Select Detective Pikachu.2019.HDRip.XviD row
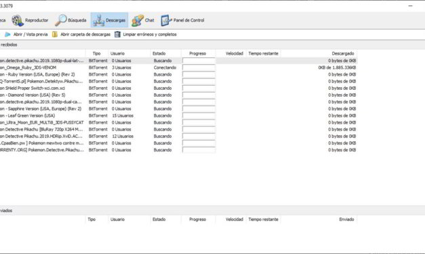Screen dimensions: 425x254 [178, 136]
